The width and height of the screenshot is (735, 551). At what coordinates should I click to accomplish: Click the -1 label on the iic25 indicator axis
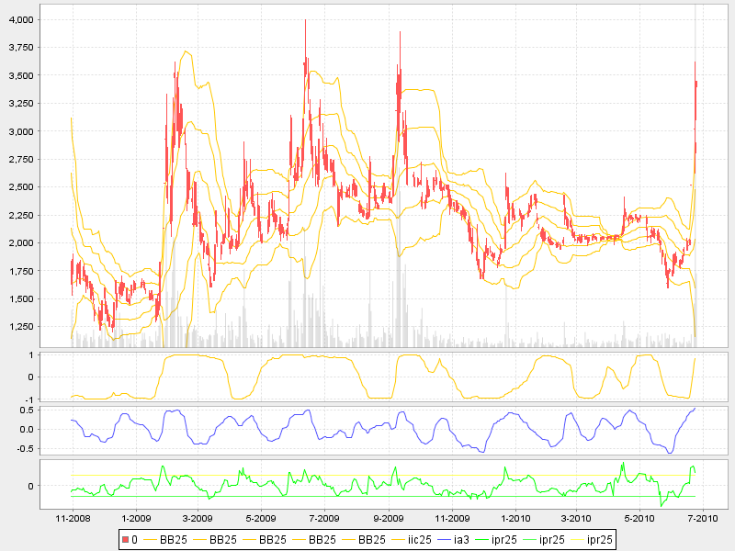[x=57, y=399]
